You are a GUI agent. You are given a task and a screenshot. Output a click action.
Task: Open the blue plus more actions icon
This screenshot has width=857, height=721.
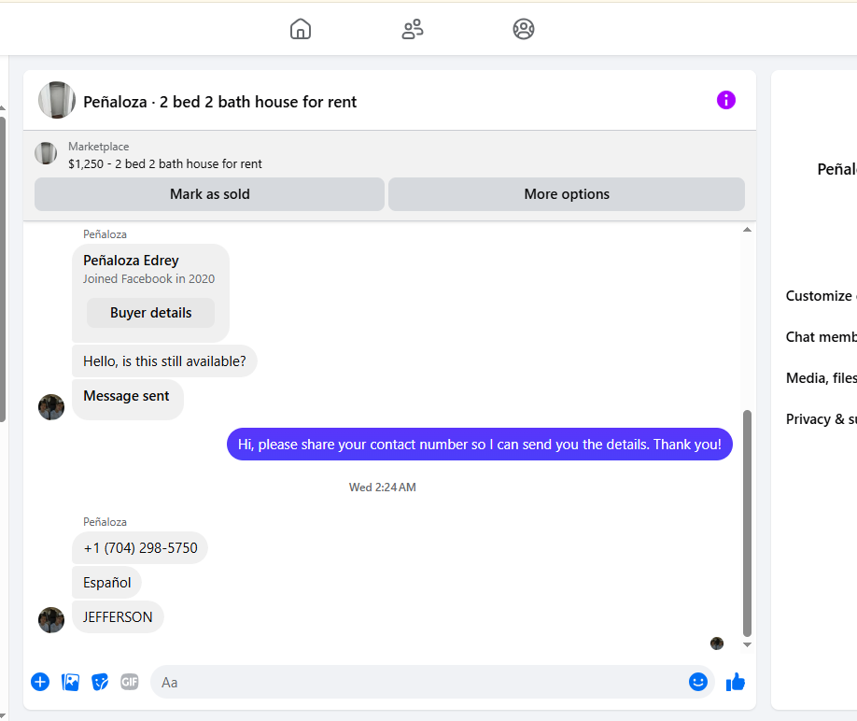pyautogui.click(x=40, y=682)
